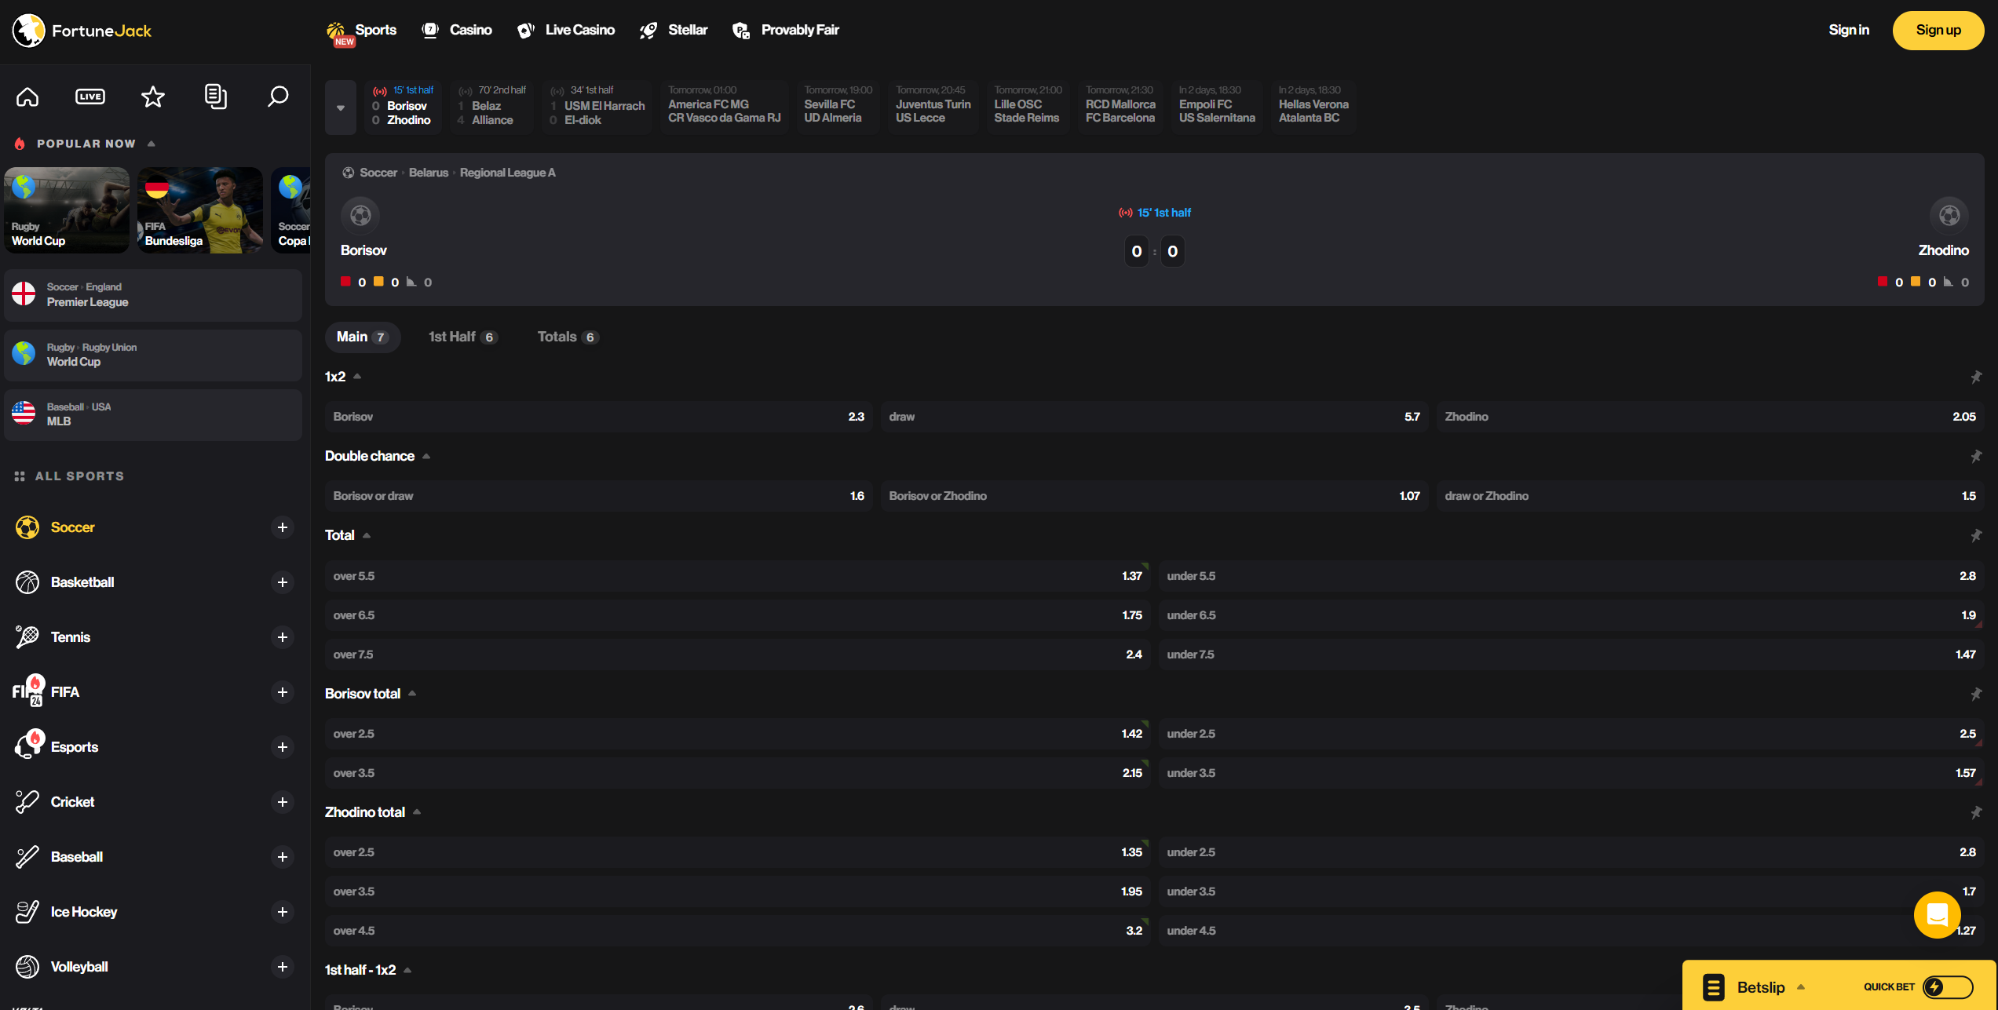Bet on Borisov at 2.3
The height and width of the screenshot is (1010, 1998).
tap(598, 417)
